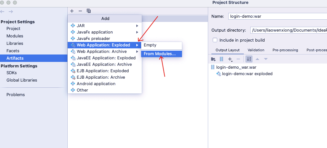Select Empty from the submenu
This screenshot has height=148, width=327.
click(162, 45)
